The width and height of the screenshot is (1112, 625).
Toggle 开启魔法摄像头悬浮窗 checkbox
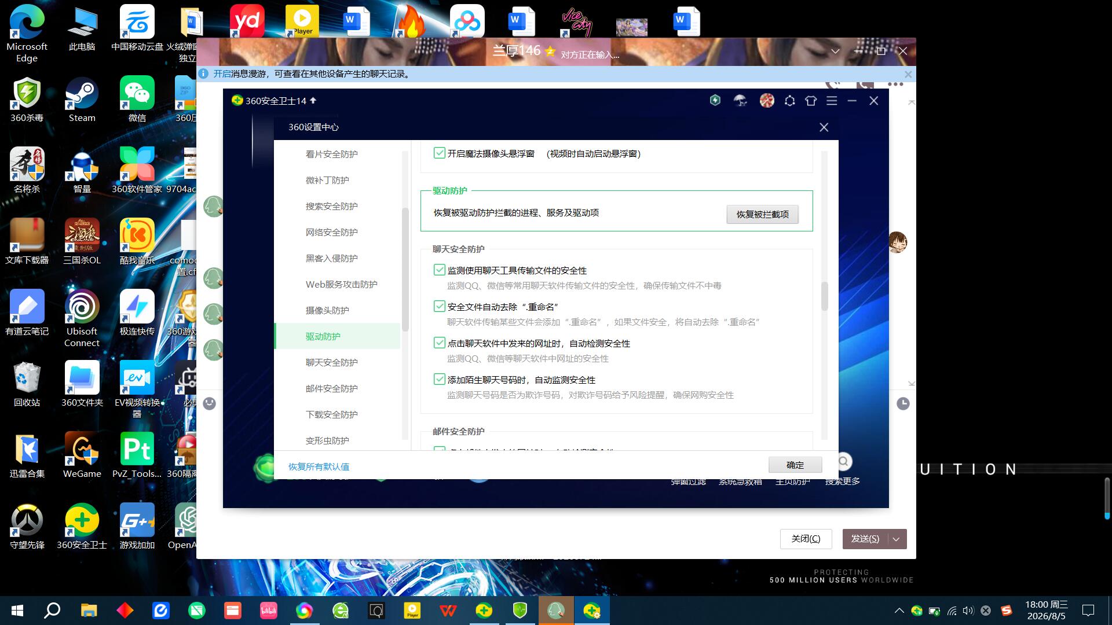[440, 153]
